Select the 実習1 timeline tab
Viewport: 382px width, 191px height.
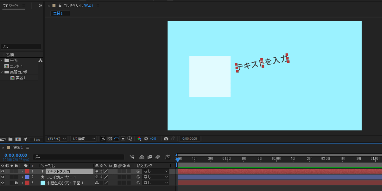tap(18, 148)
